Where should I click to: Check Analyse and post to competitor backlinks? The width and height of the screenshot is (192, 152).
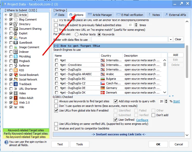coord(56,128)
